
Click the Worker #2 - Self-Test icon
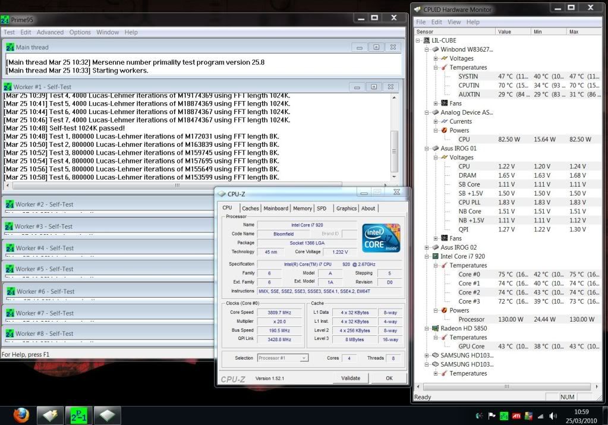[10, 204]
